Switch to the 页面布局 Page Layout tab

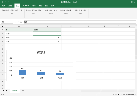tap(26, 6)
